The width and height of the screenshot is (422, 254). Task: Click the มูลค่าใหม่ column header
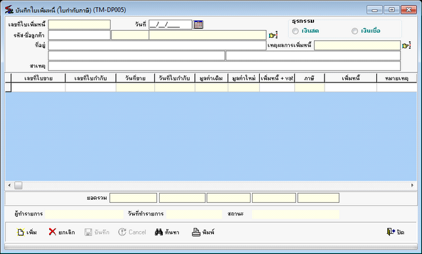pyautogui.click(x=244, y=78)
